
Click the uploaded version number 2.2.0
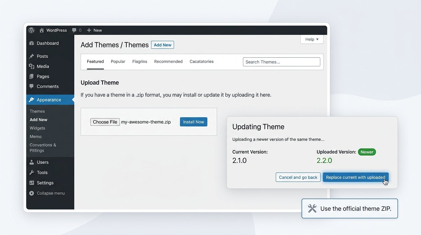(x=324, y=161)
